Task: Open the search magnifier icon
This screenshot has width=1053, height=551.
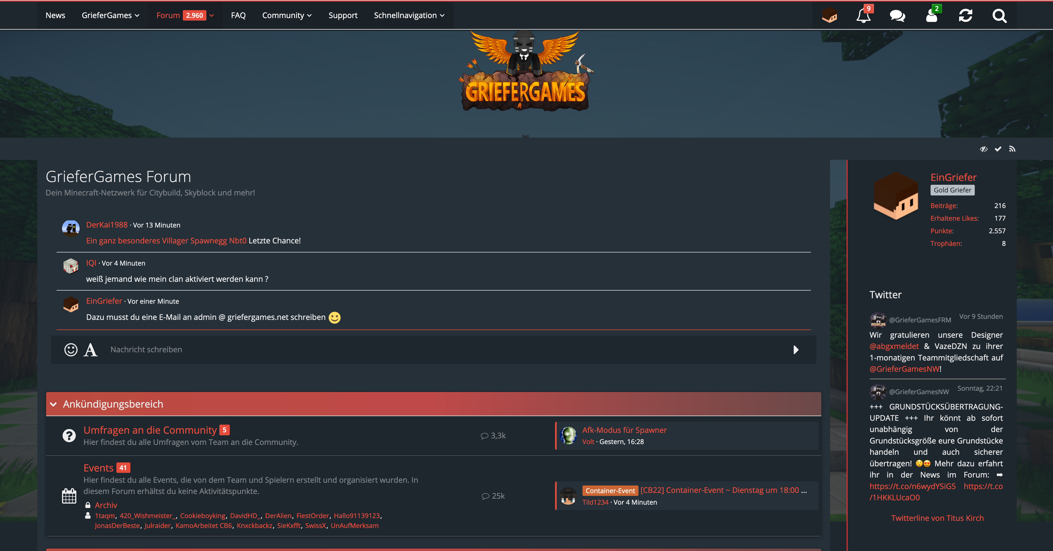Action: coord(999,16)
